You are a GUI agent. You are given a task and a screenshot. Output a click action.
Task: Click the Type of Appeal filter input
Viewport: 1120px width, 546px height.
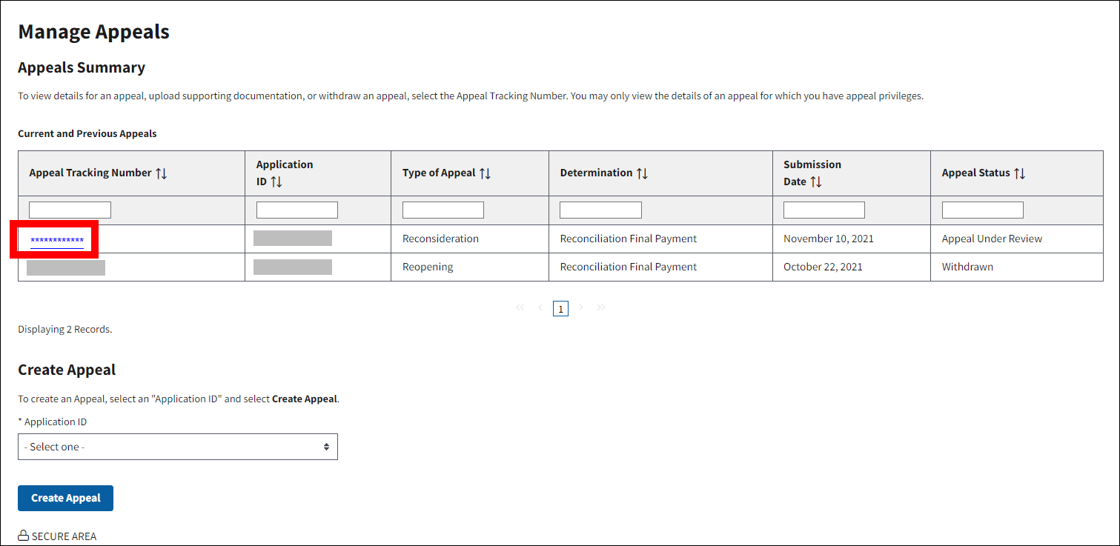pos(443,210)
